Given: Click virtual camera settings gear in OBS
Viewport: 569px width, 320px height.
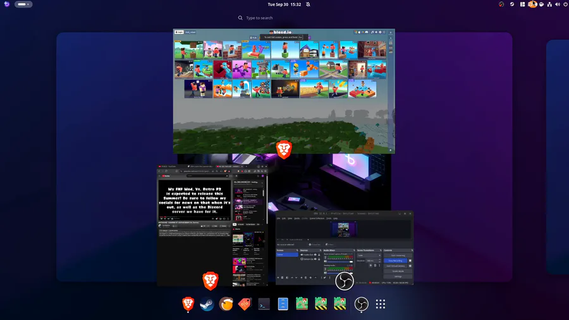Looking at the screenshot, I should point(410,266).
